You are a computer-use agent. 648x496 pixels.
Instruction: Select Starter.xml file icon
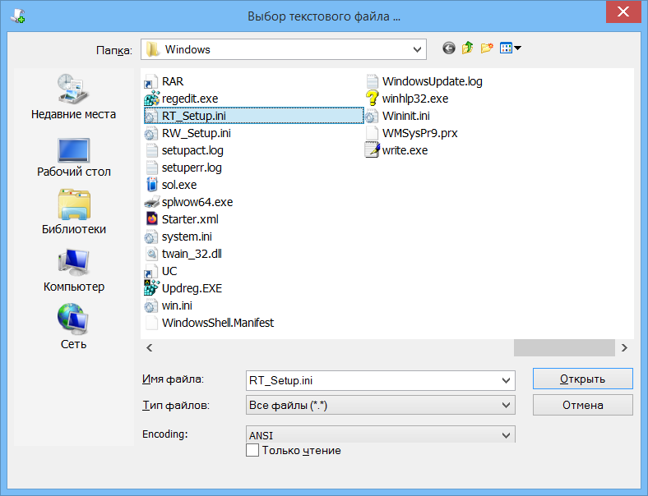tap(151, 219)
